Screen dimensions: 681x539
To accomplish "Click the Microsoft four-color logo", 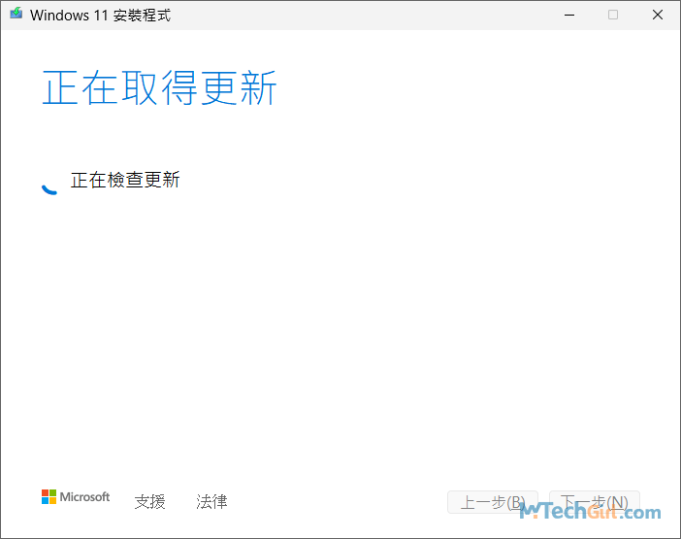I will tap(49, 497).
